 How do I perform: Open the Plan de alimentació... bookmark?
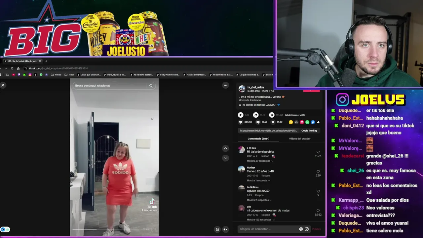click(194, 75)
